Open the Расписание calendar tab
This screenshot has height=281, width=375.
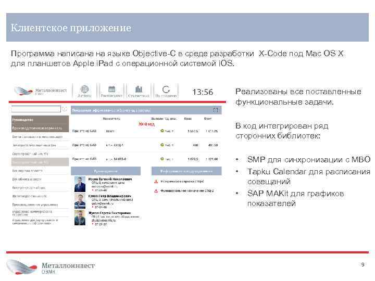111,91
